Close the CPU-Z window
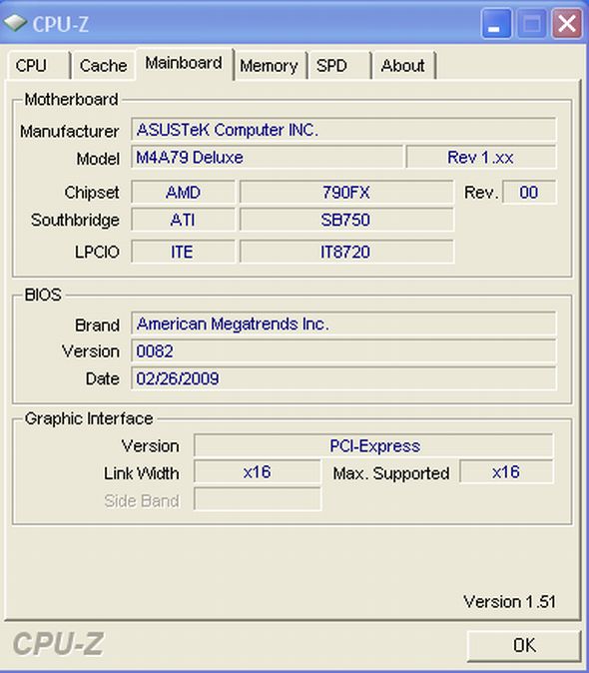589x673 pixels. [567, 24]
